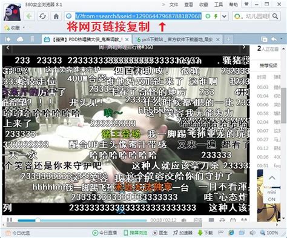Screen dimensions: 287x238
Task: Open the browser home page icon
Action: tap(56, 16)
